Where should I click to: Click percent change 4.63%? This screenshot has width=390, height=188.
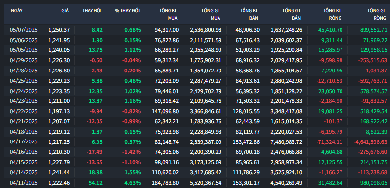[133, 183]
